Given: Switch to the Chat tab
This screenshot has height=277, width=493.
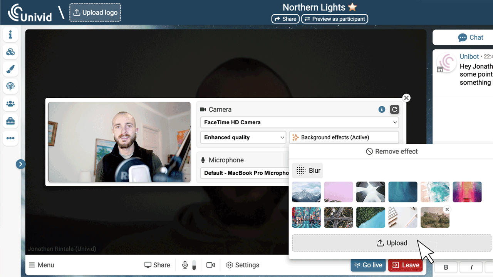Looking at the screenshot, I should (x=471, y=37).
